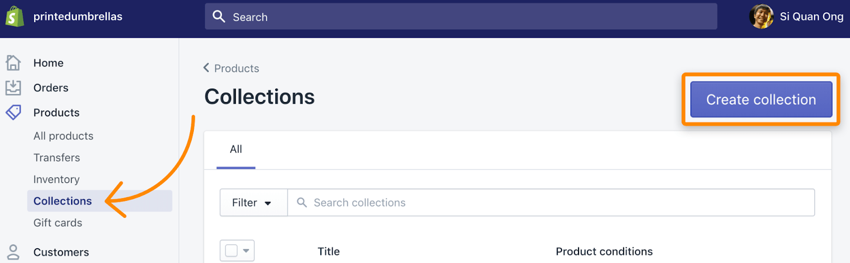Open the Filter dropdown
The width and height of the screenshot is (850, 263).
[253, 202]
